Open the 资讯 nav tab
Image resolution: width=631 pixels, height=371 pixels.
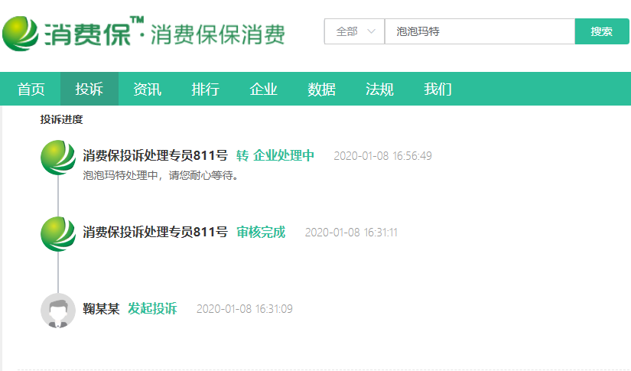[x=148, y=89]
